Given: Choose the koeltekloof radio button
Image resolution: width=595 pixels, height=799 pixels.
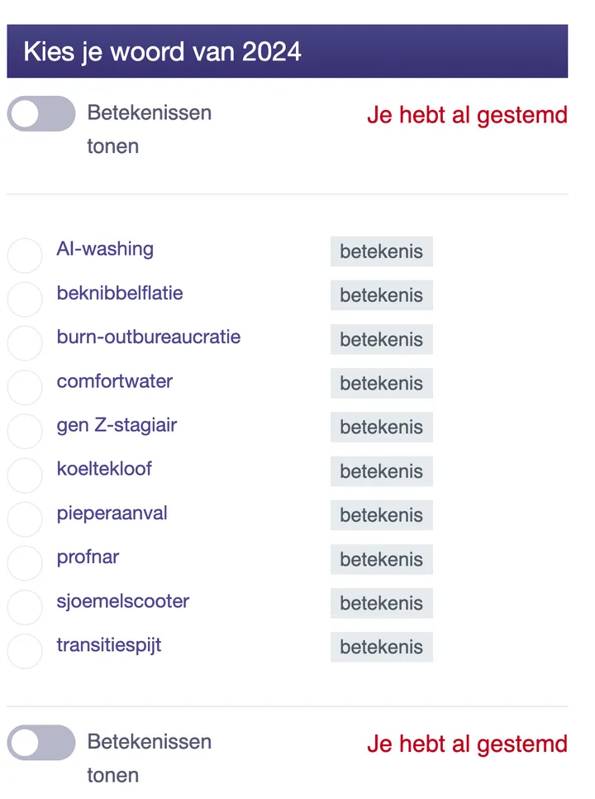Looking at the screenshot, I should tap(25, 475).
